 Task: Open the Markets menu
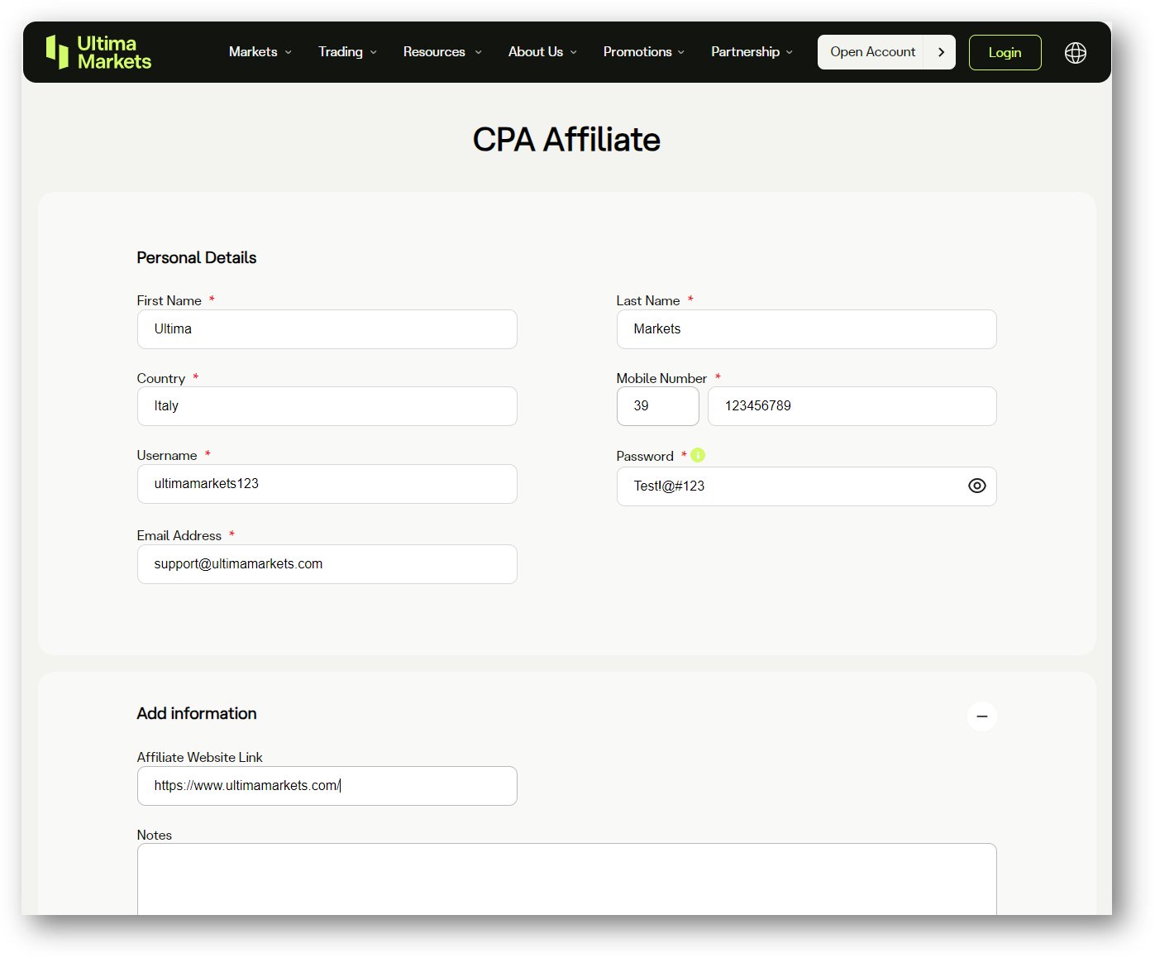[x=253, y=51]
